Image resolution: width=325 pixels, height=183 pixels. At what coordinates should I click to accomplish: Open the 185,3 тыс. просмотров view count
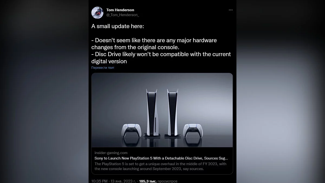pyautogui.click(x=158, y=181)
